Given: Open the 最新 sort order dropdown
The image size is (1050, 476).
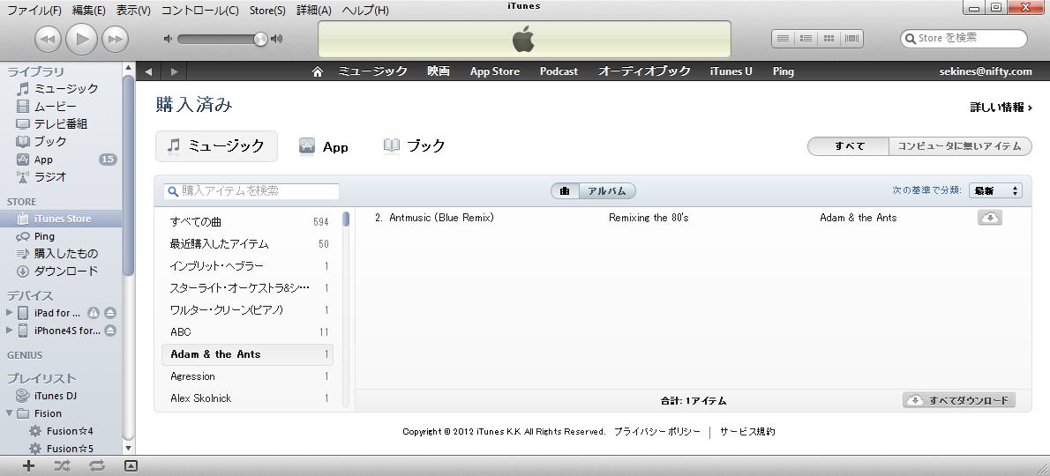Looking at the screenshot, I should pyautogui.click(x=996, y=191).
